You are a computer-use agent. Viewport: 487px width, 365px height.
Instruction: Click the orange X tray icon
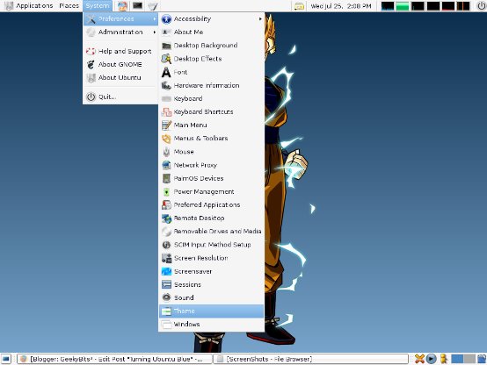419,359
